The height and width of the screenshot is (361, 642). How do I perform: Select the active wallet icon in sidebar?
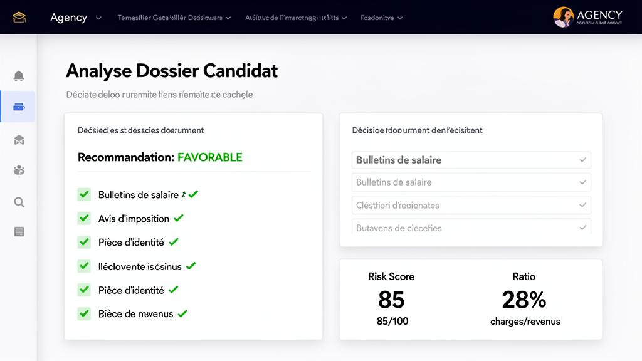click(x=19, y=106)
